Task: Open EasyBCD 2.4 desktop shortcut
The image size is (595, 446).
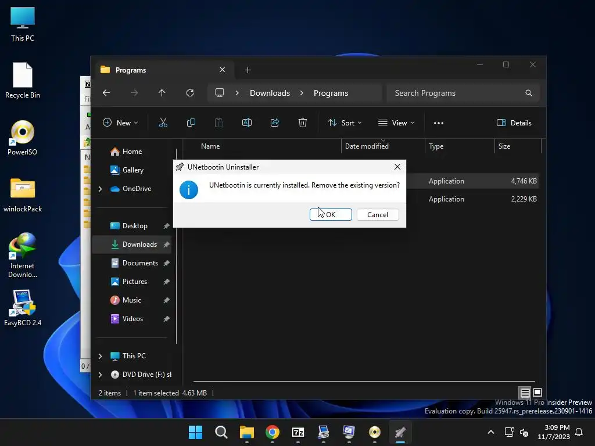Action: coord(23,308)
